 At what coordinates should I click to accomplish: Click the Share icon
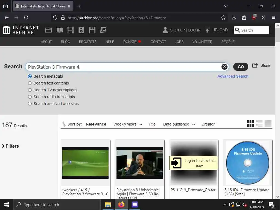pyautogui.click(x=255, y=65)
